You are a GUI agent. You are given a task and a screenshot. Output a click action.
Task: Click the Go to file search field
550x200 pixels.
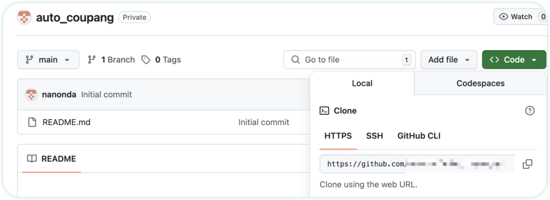tap(349, 60)
